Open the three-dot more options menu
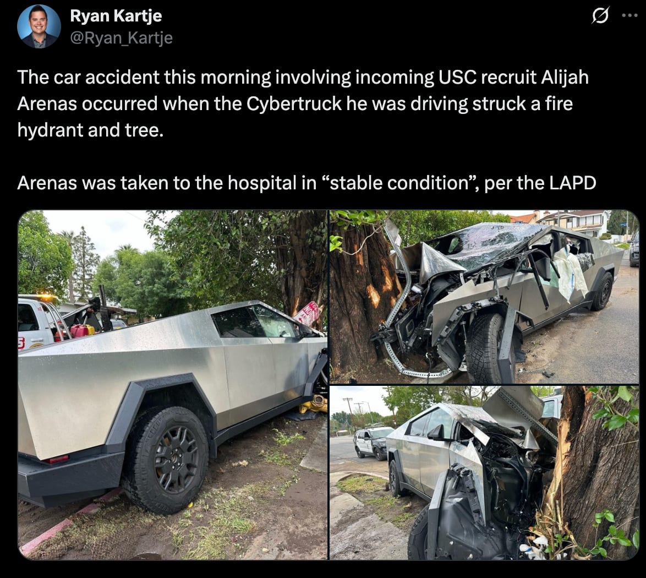Viewport: 646px width, 578px height. (630, 15)
